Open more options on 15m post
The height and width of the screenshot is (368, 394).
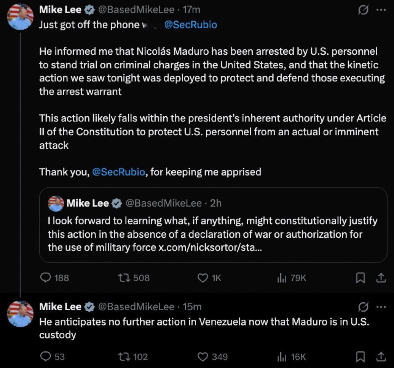381,306
